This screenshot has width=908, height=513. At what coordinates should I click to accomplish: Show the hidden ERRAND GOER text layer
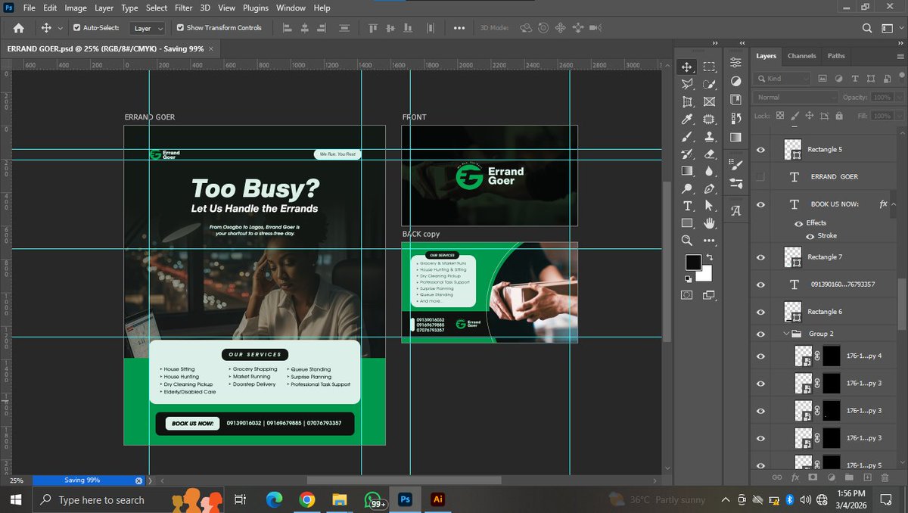pyautogui.click(x=761, y=177)
